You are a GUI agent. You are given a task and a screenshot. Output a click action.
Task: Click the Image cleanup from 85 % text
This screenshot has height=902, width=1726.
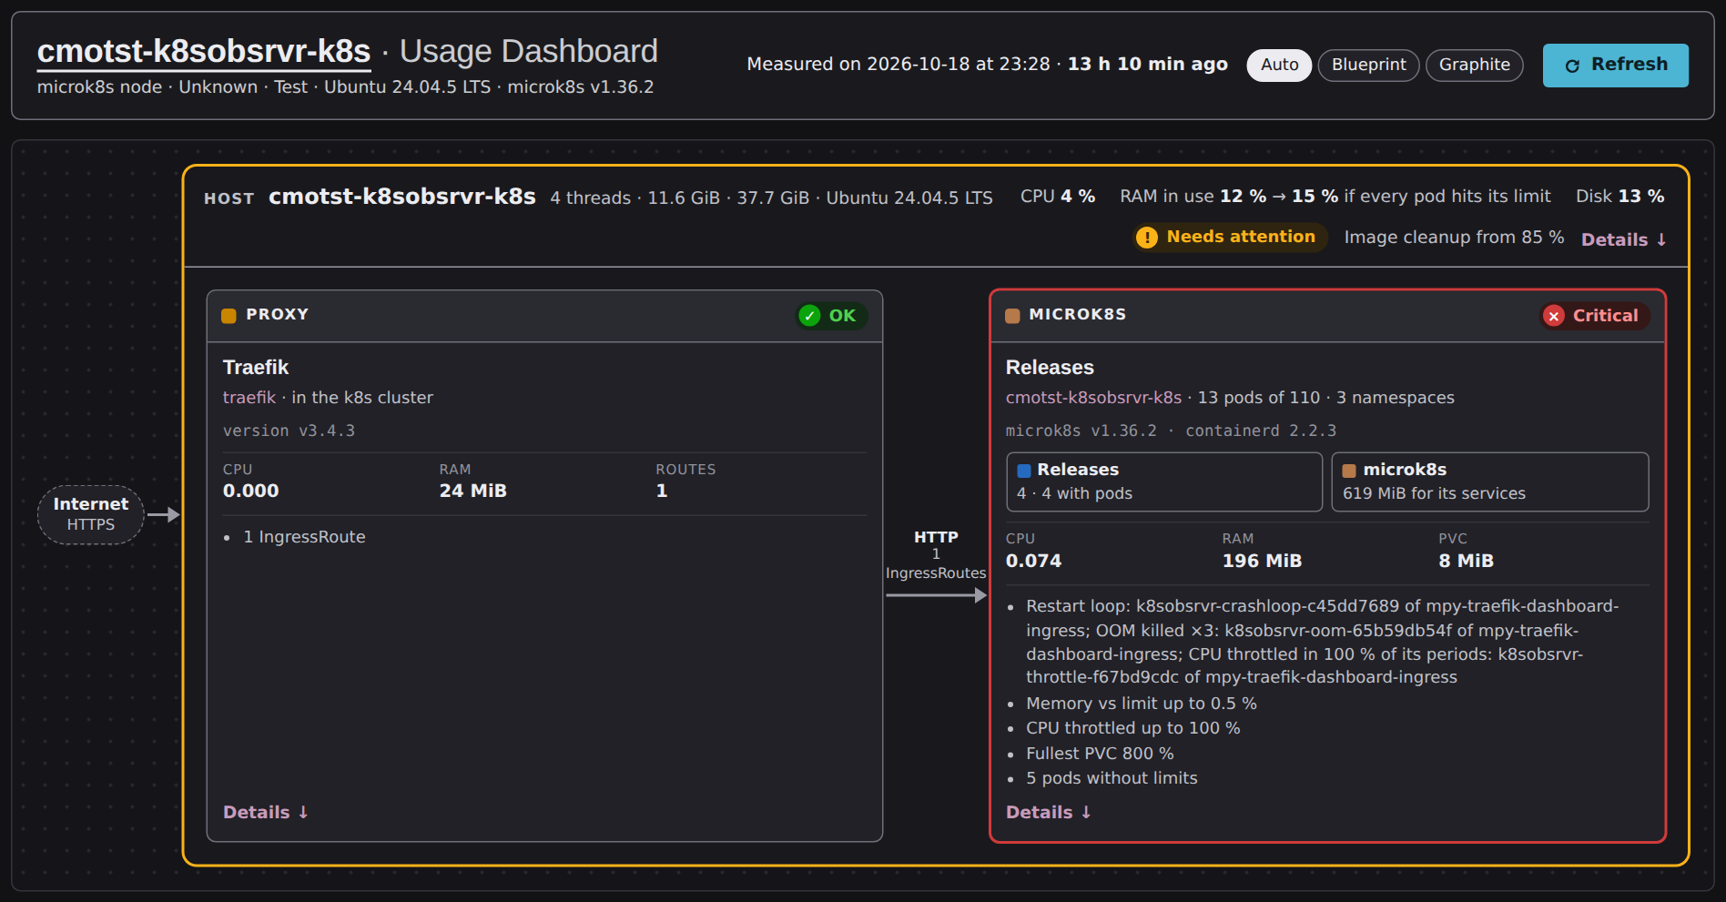click(x=1454, y=238)
